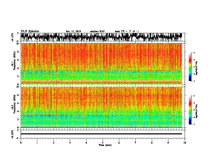This screenshot has height=160, width=208.
Task: Click the "6" tick on ch.2 frequency axis
Action: (x=18, y=103)
